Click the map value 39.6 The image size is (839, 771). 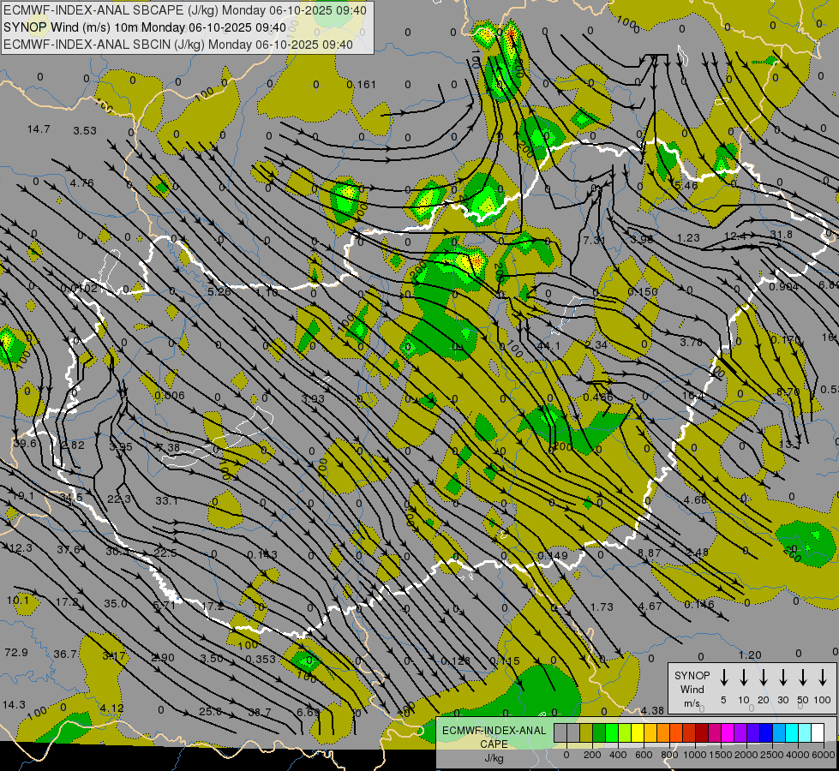point(25,443)
